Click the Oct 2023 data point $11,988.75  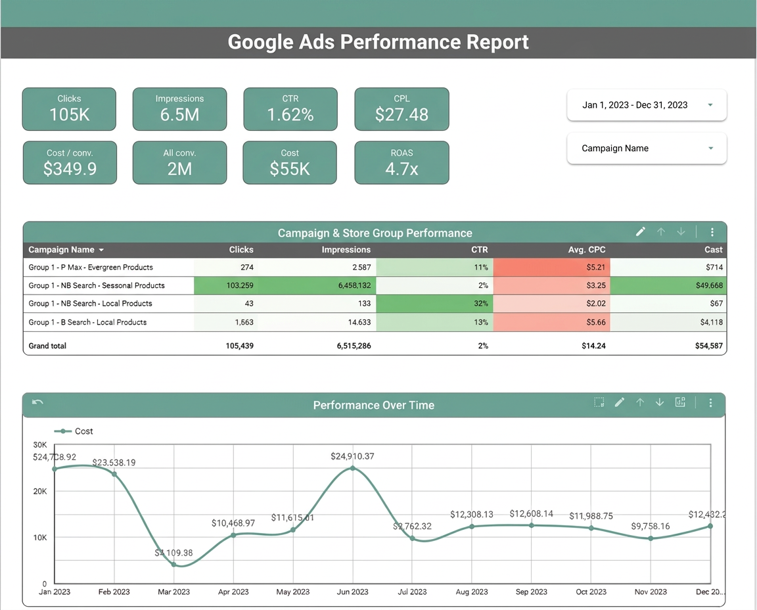591,528
